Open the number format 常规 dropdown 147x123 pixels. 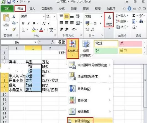[x=101, y=17]
